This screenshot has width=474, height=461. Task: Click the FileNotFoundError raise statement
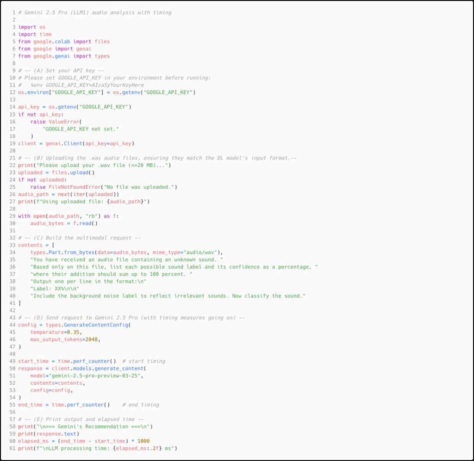click(104, 187)
